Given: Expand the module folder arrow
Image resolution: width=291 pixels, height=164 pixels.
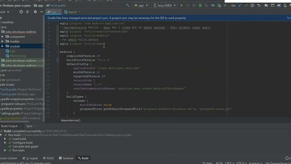Looking at the screenshot, I should pyautogui.click(x=2, y=46).
